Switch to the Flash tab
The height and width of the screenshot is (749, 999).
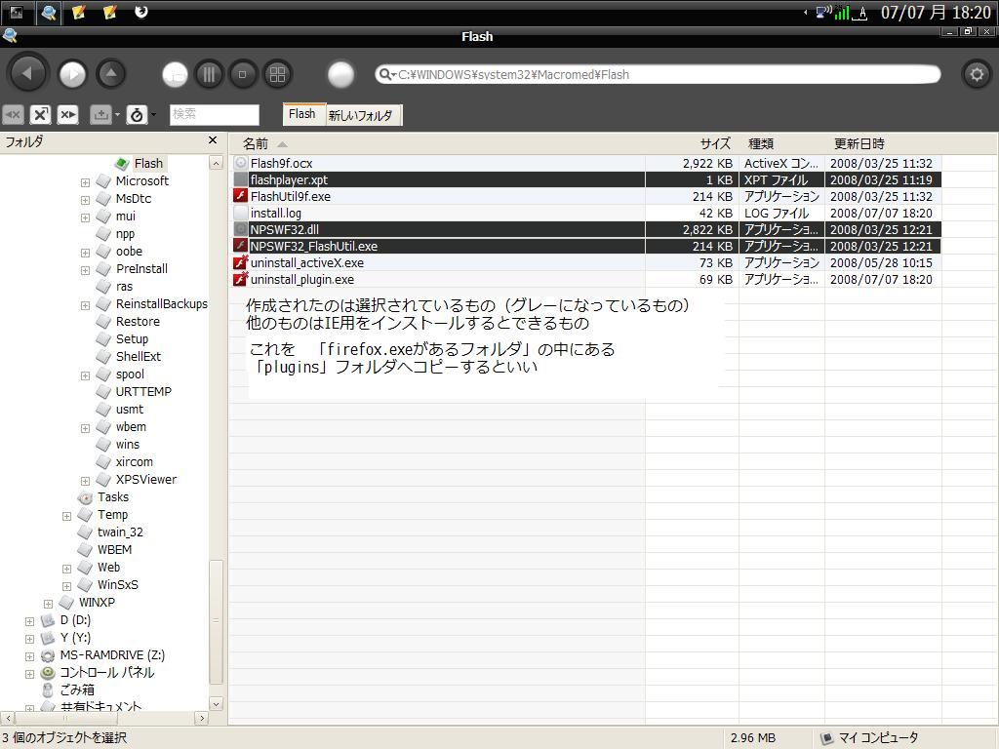click(302, 114)
